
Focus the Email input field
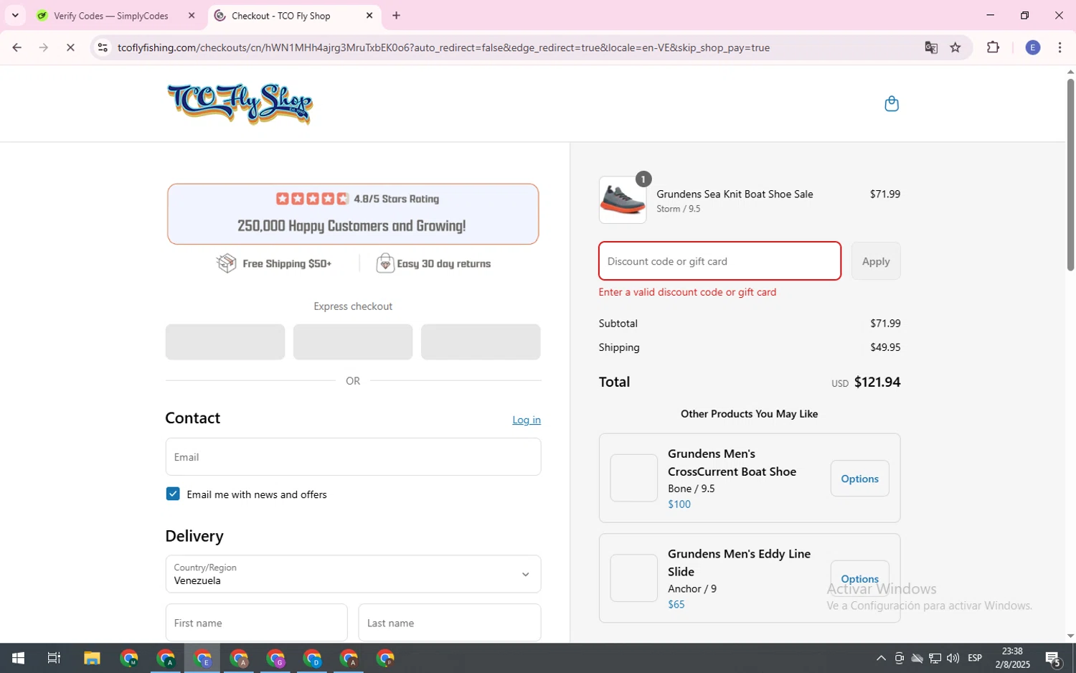(353, 457)
